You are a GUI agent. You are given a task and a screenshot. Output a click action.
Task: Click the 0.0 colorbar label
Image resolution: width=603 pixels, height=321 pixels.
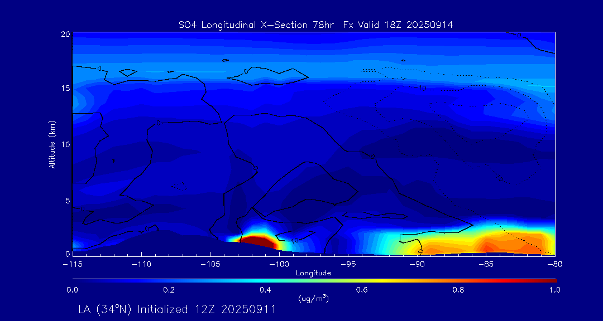[73, 290]
